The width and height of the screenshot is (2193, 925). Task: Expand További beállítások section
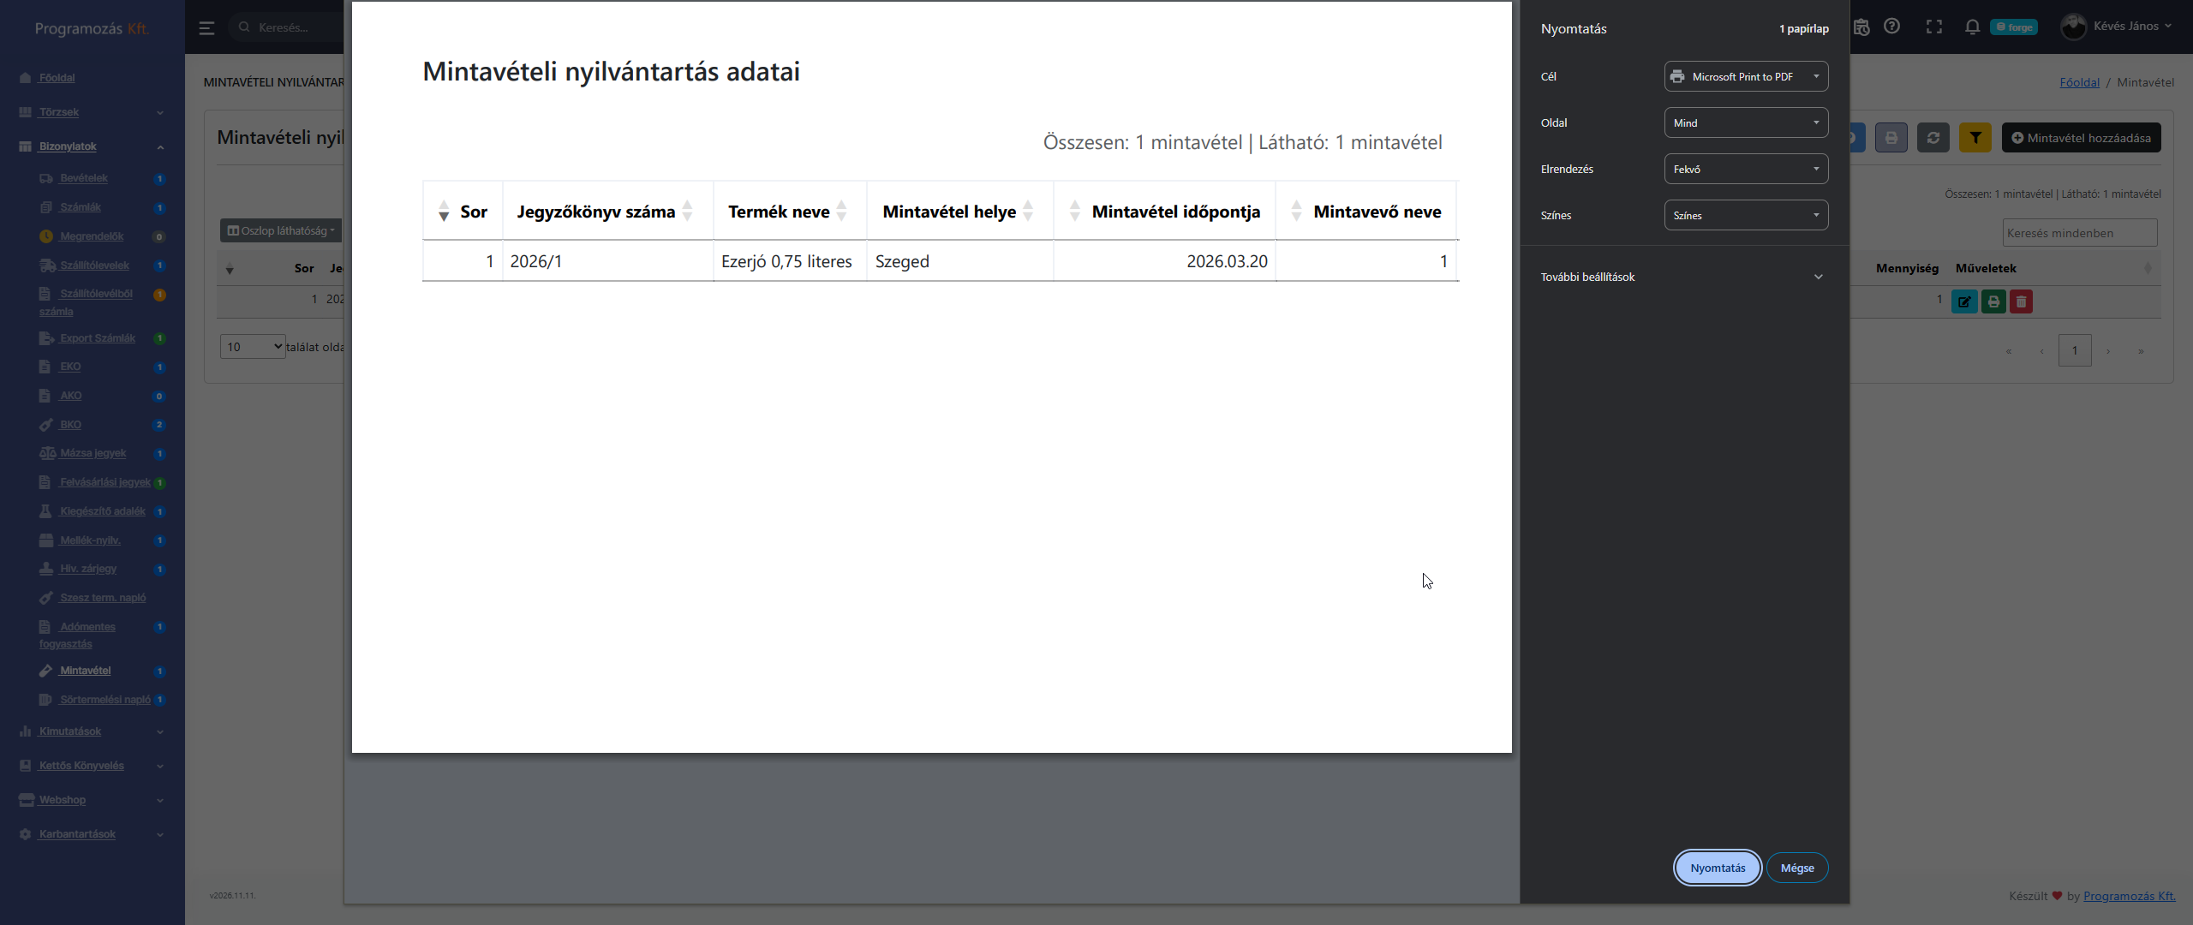click(1682, 277)
